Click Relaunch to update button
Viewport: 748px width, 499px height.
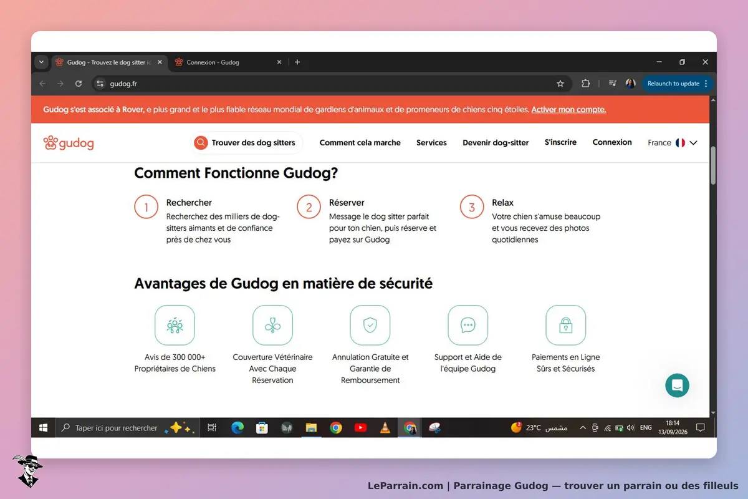click(677, 84)
